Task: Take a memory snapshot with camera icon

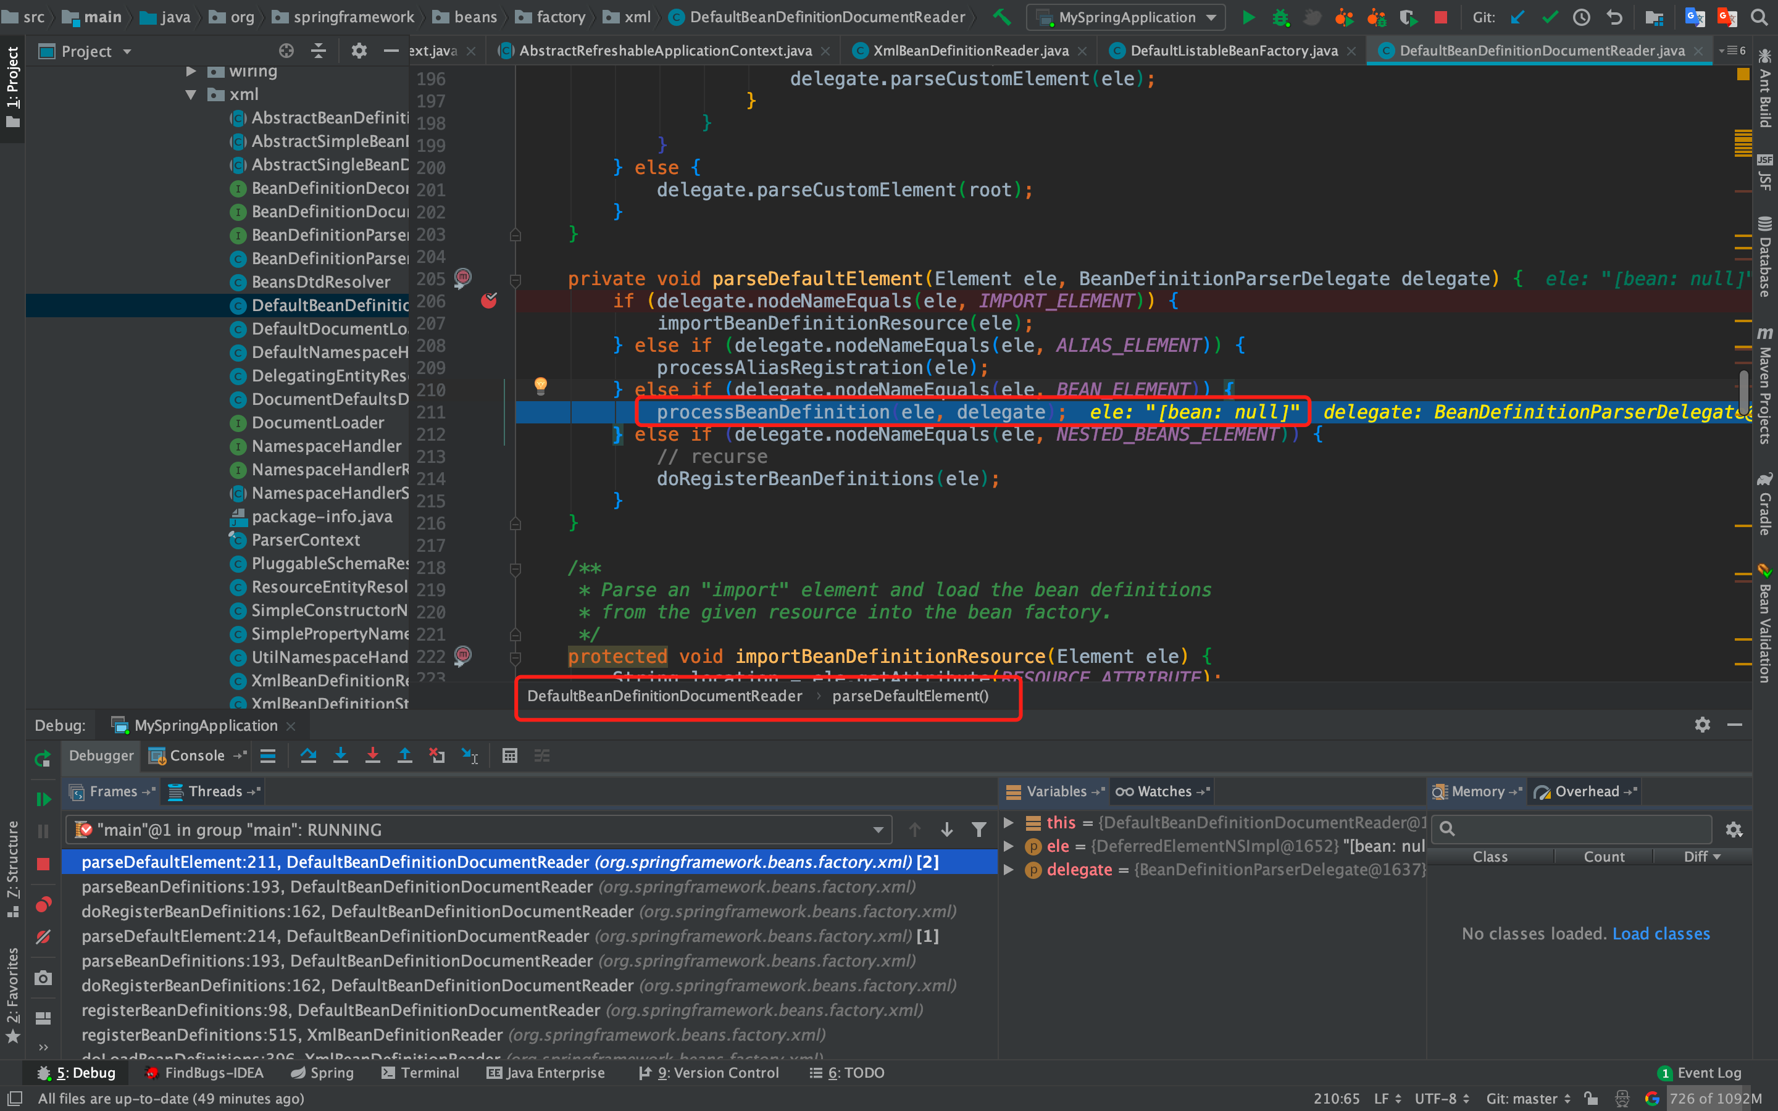Action: point(43,977)
